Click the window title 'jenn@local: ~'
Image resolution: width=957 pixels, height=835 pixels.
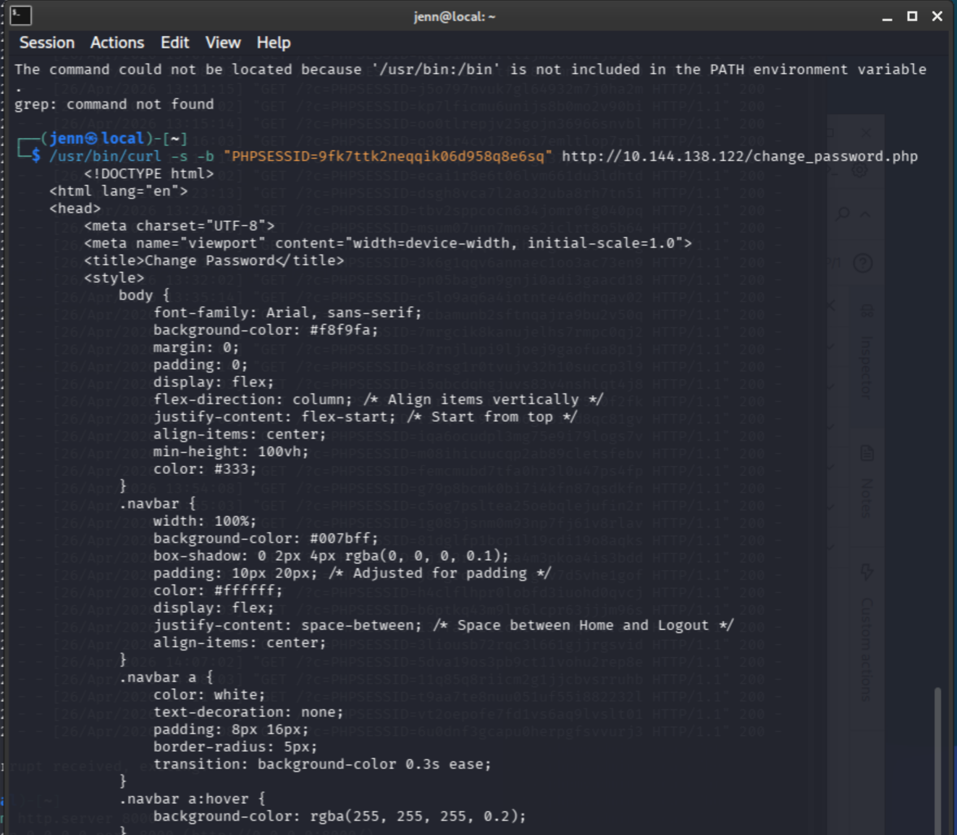pyautogui.click(x=455, y=17)
